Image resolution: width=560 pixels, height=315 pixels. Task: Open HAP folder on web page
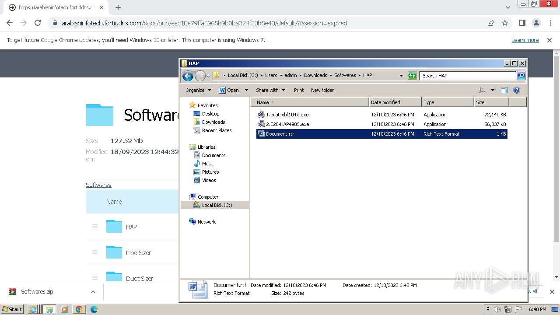[131, 227]
